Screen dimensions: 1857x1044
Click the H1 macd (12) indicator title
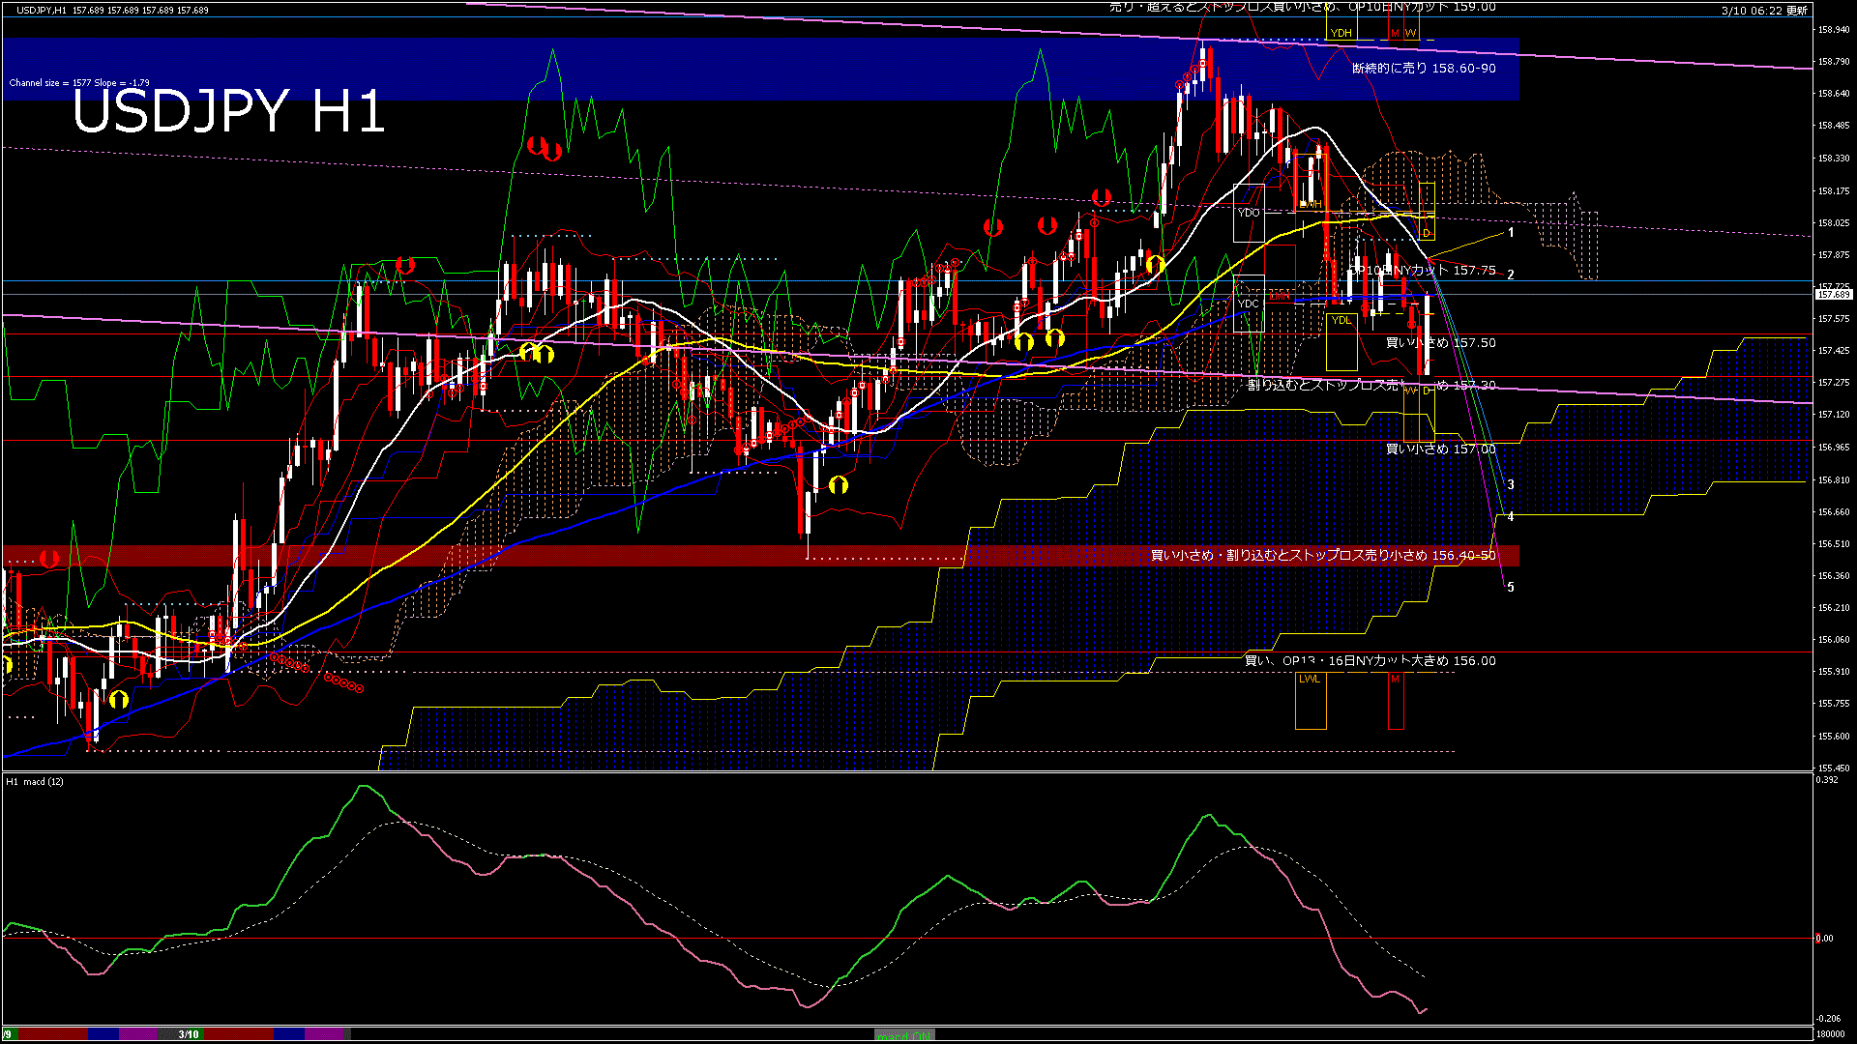tap(35, 781)
